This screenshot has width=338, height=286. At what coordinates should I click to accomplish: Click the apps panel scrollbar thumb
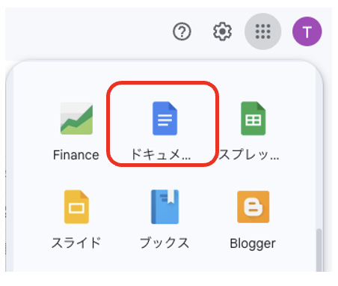click(x=319, y=250)
